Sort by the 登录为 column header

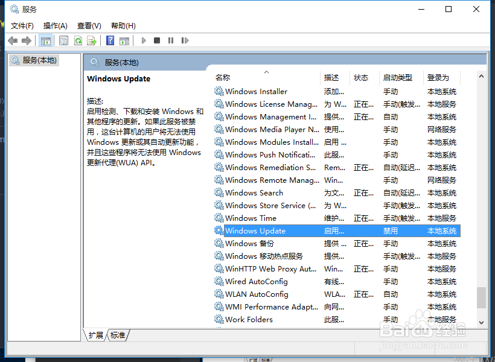click(442, 77)
